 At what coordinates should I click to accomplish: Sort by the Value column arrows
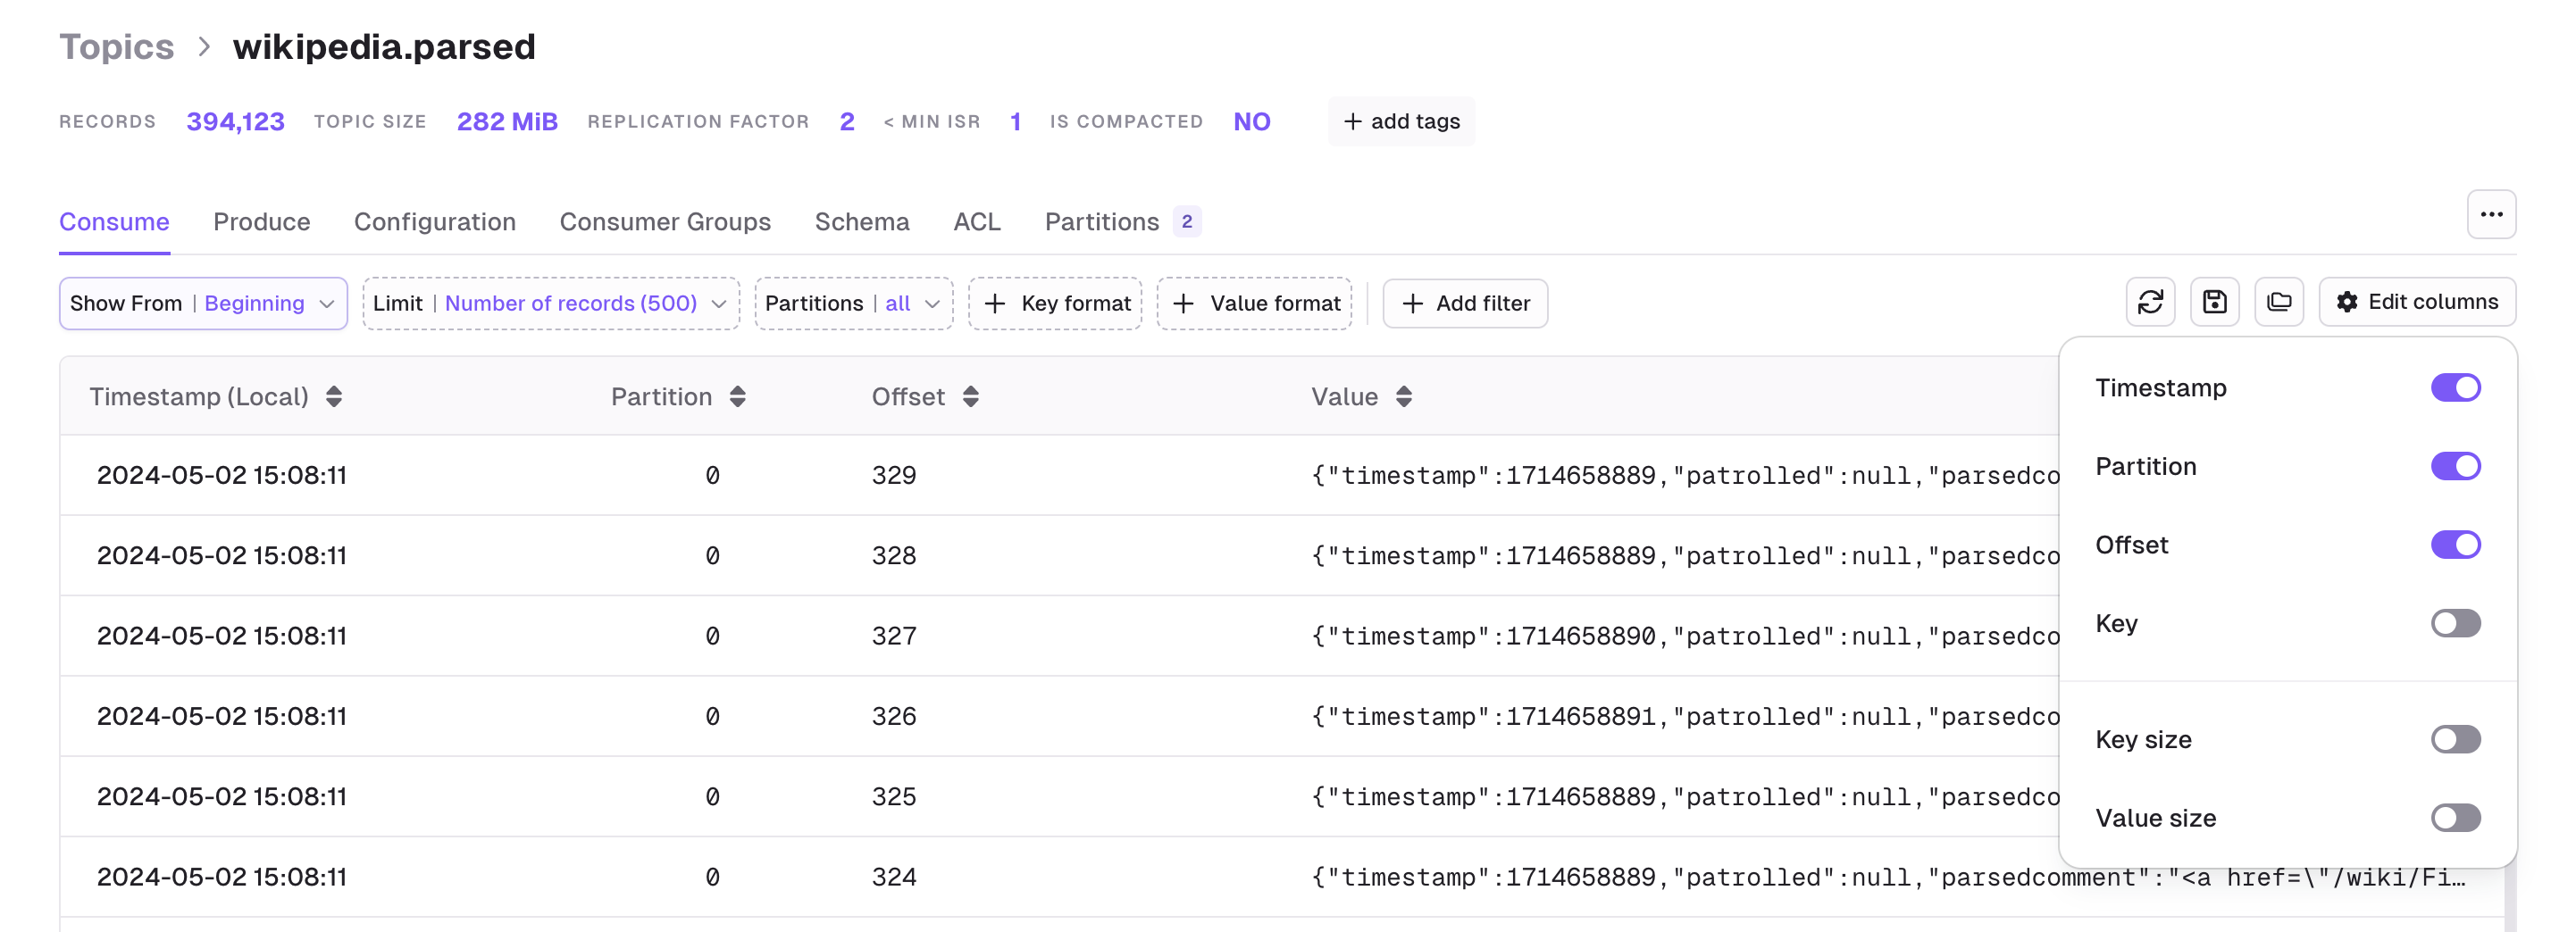(x=1404, y=396)
